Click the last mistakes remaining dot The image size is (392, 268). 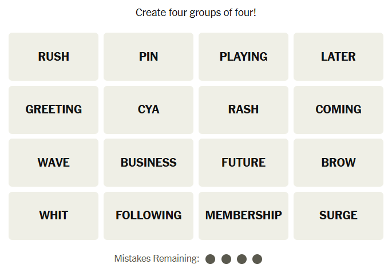[x=257, y=259]
